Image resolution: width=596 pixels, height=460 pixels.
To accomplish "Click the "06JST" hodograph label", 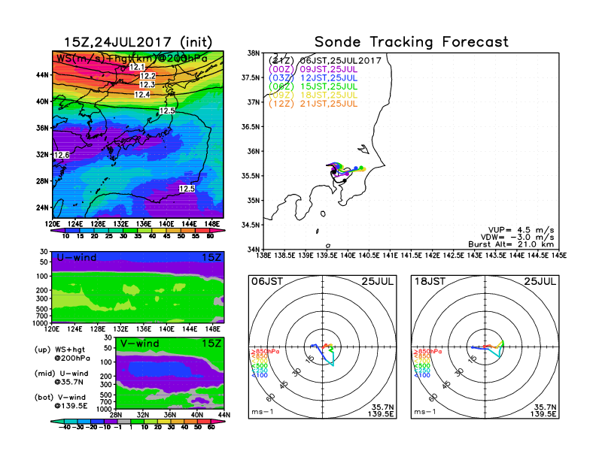I will pyautogui.click(x=267, y=281).
